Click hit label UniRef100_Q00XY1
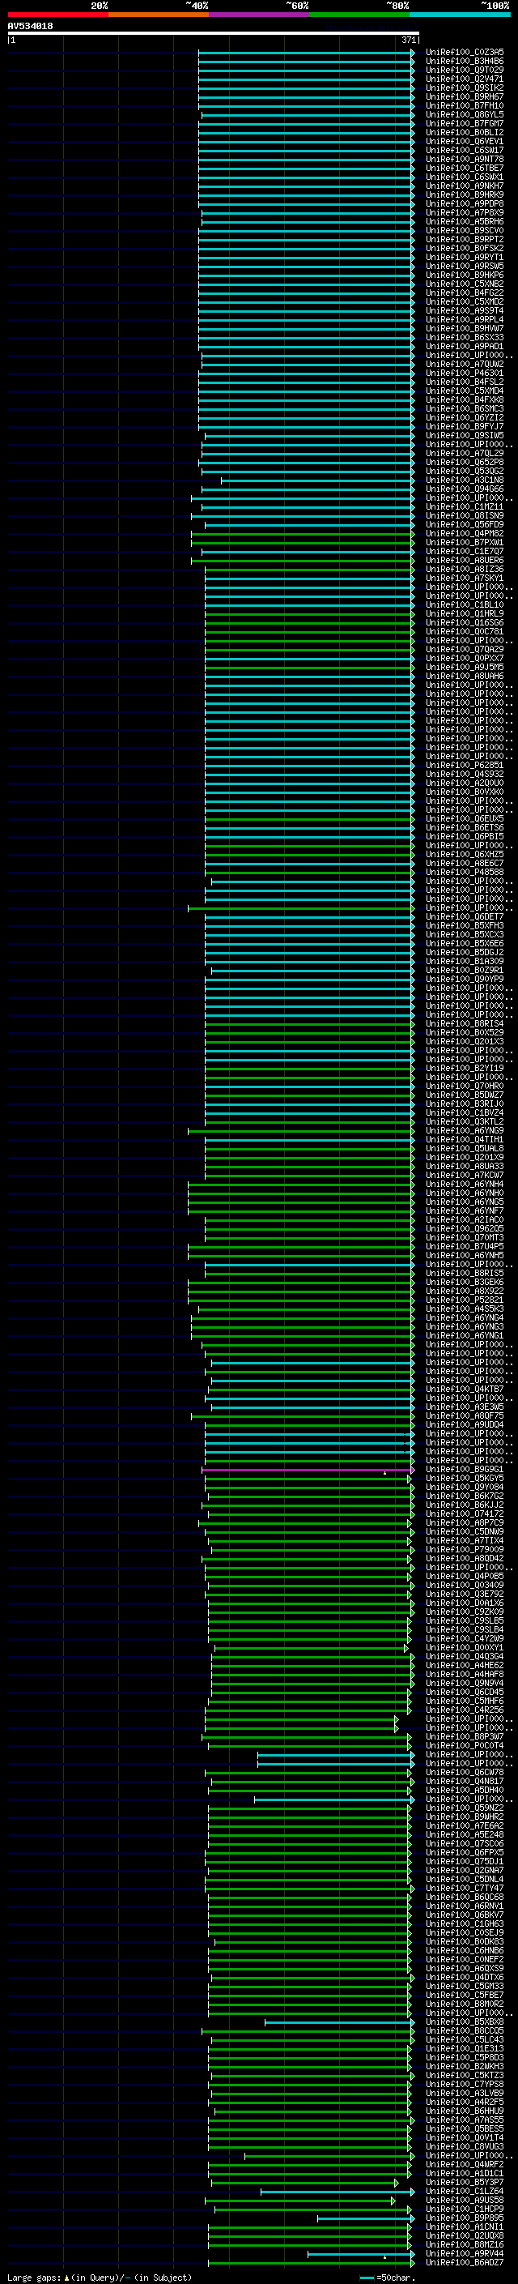518x2284 pixels. click(x=465, y=1647)
